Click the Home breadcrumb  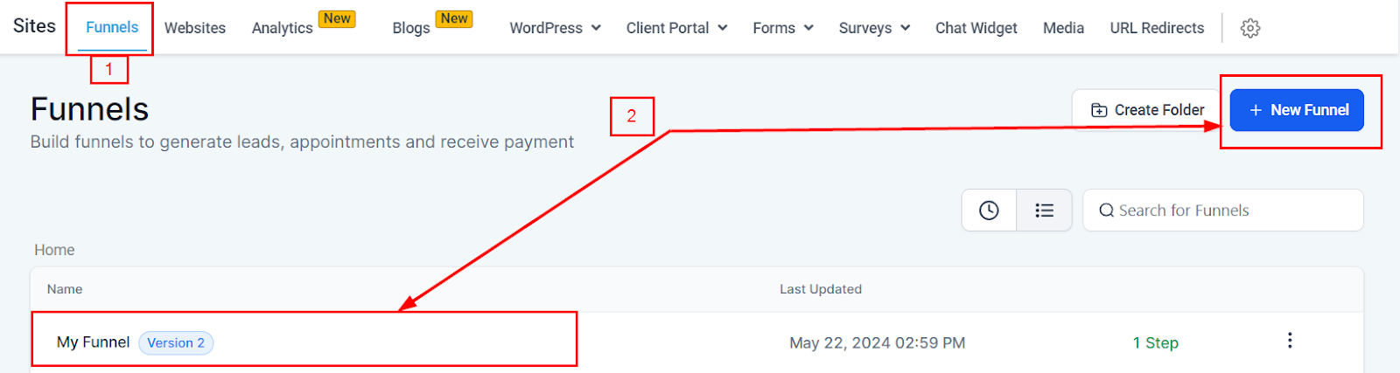tap(54, 250)
